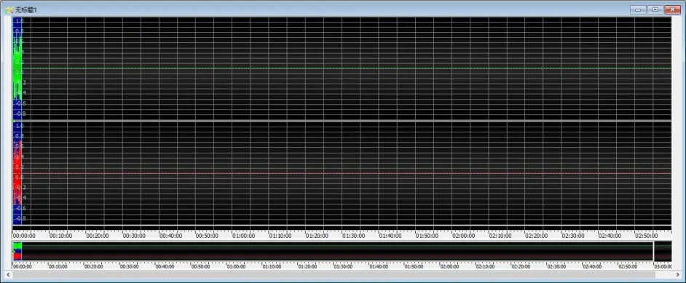Select 02:00:00 on the main time ruler
Viewport: 686px width, 283px height.
tap(463, 236)
